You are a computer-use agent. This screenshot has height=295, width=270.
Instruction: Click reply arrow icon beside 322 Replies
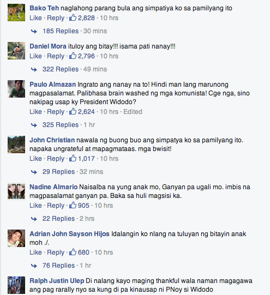tap(34, 69)
